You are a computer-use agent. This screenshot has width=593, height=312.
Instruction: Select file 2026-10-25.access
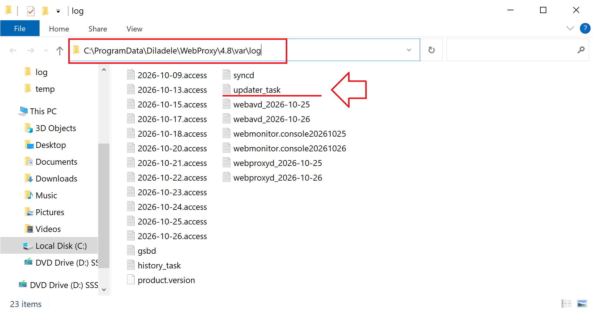167,222
